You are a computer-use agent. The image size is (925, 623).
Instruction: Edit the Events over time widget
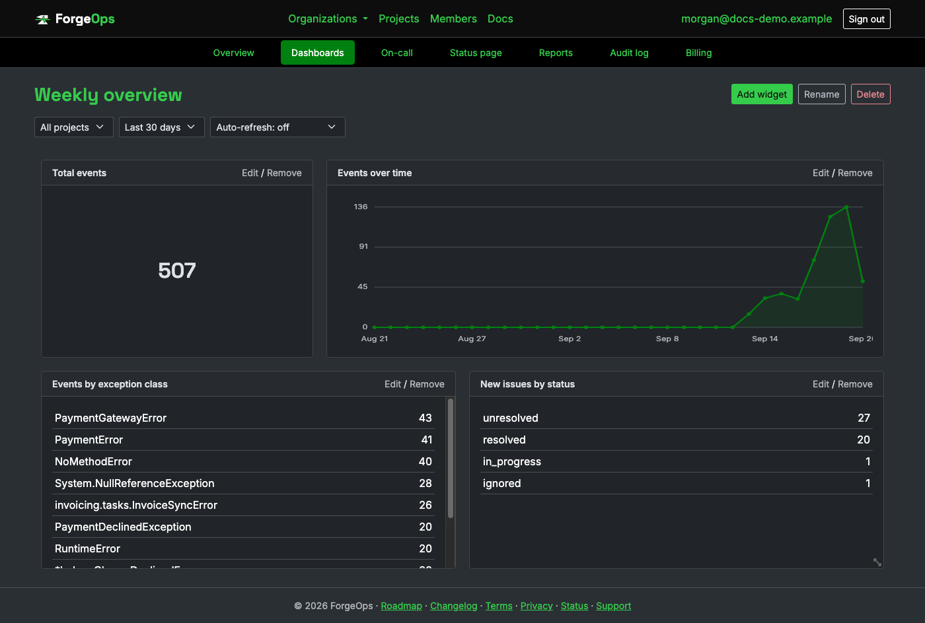point(821,173)
